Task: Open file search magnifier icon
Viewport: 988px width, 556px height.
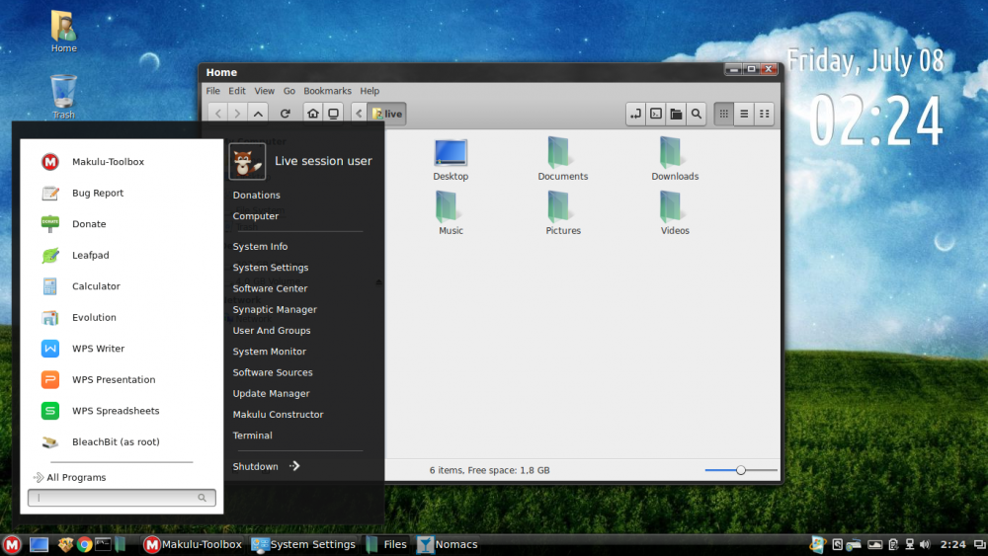Action: coord(697,114)
